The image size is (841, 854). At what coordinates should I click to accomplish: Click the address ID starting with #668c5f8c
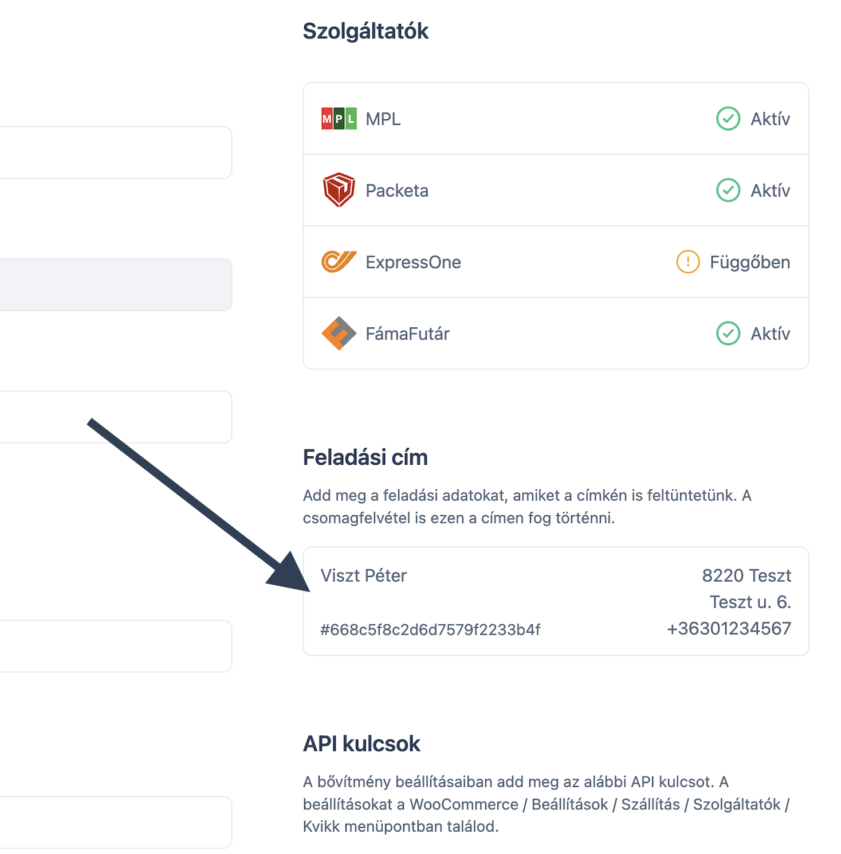[430, 630]
